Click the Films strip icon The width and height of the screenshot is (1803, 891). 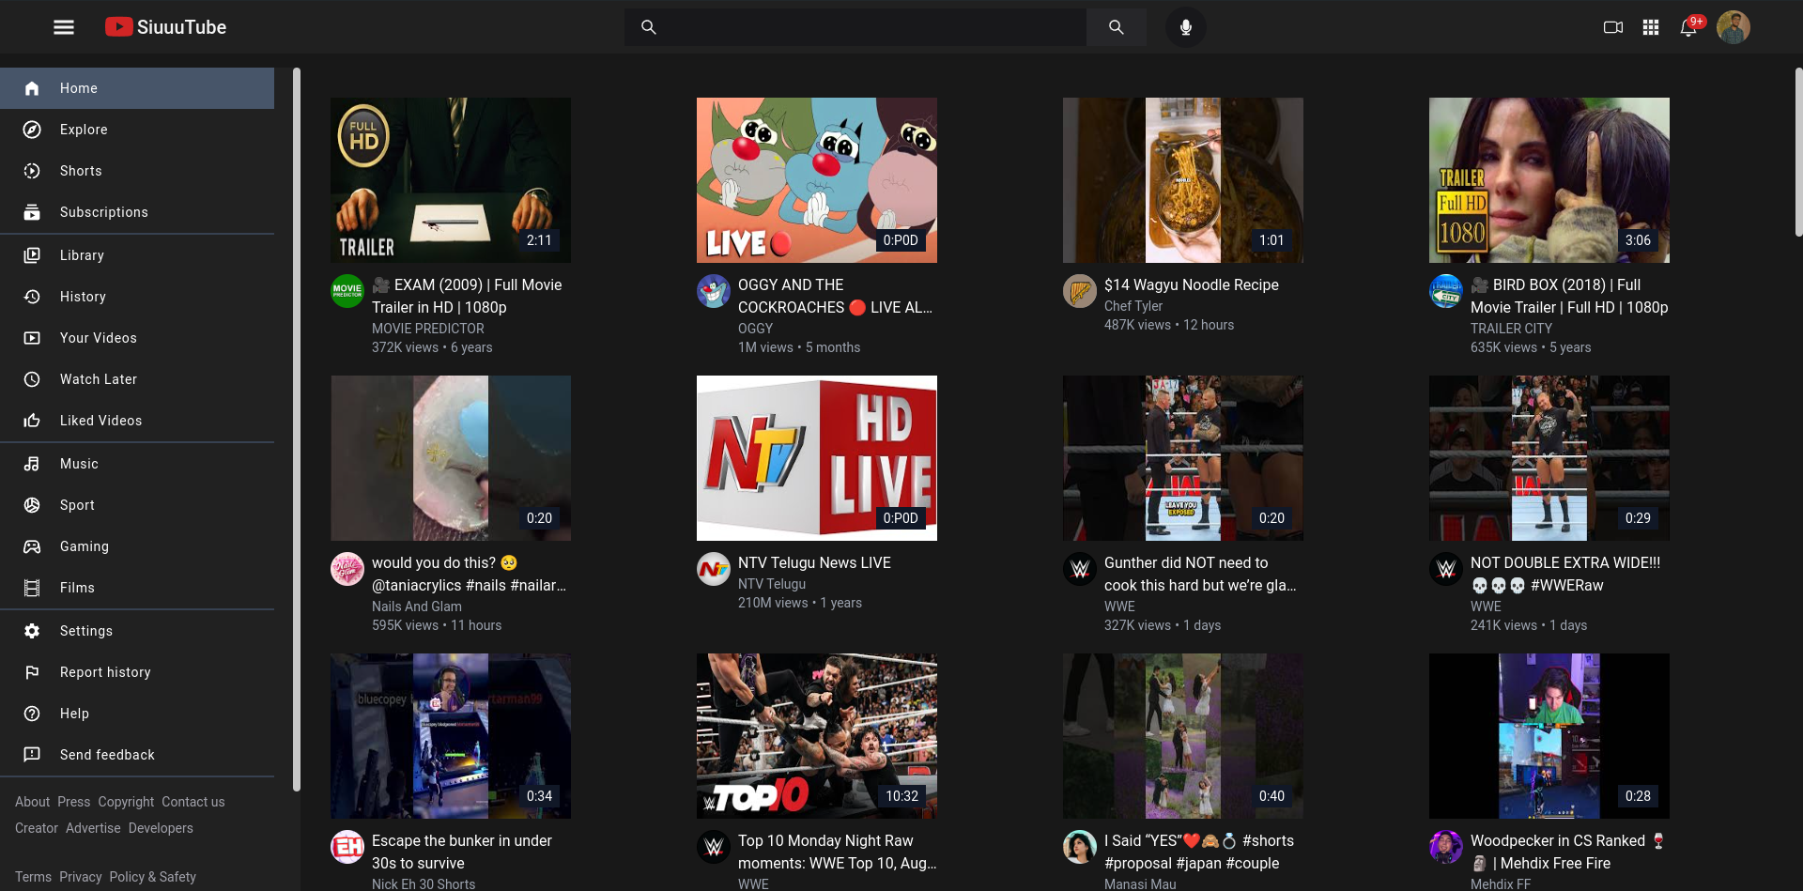(x=32, y=588)
